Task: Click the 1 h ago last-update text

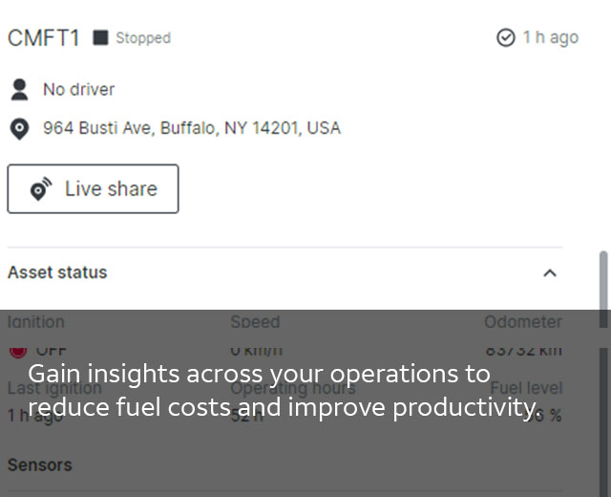Action: click(550, 37)
